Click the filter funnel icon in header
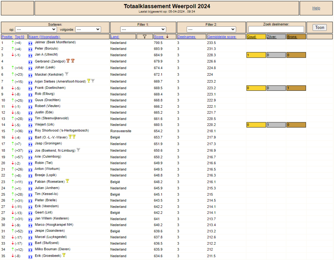 pyautogui.click(x=144, y=37)
